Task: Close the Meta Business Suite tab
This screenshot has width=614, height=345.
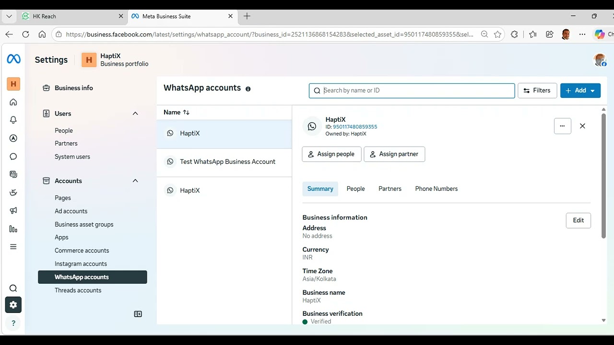Action: pyautogui.click(x=231, y=16)
